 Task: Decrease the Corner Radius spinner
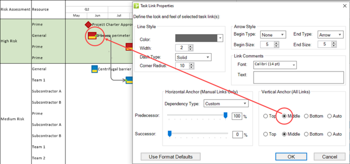click(192, 67)
